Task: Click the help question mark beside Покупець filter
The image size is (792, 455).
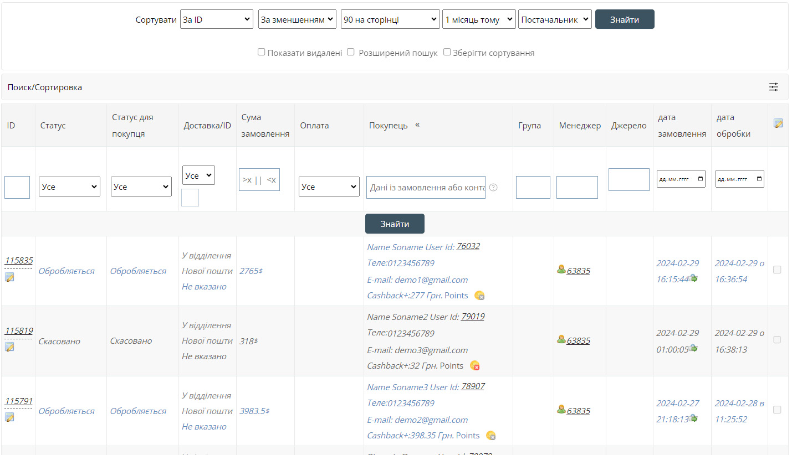Action: click(493, 187)
